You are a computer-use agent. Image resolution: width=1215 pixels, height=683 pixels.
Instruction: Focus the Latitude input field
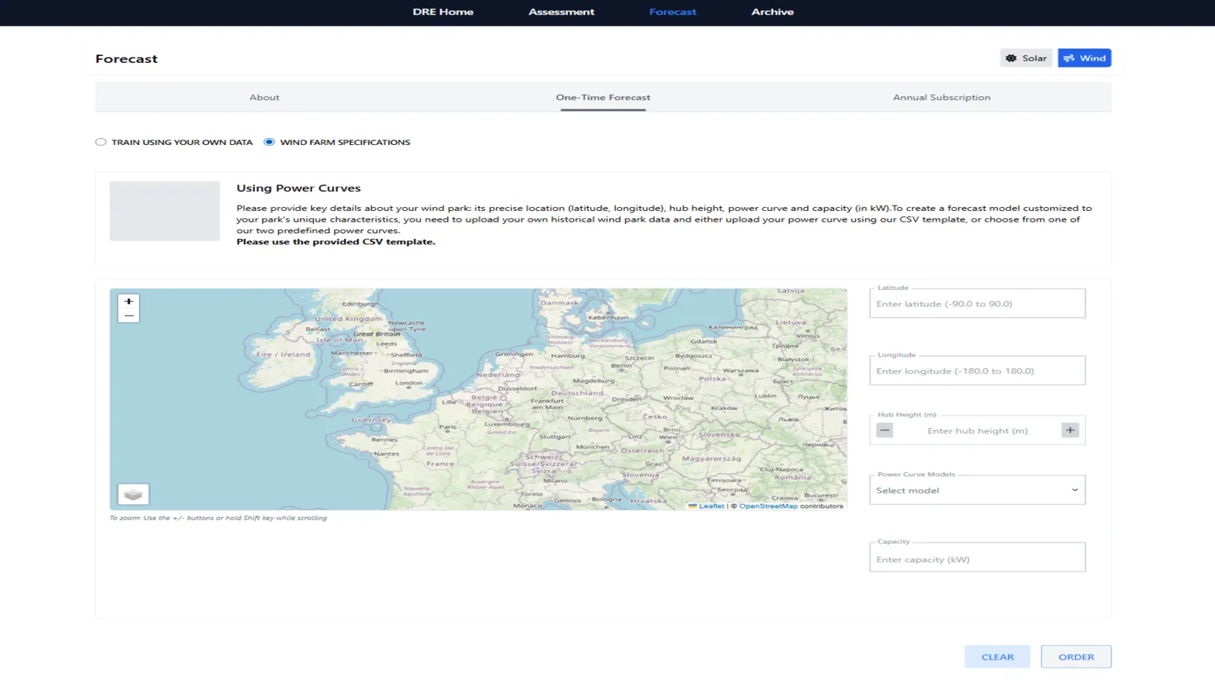tap(977, 304)
